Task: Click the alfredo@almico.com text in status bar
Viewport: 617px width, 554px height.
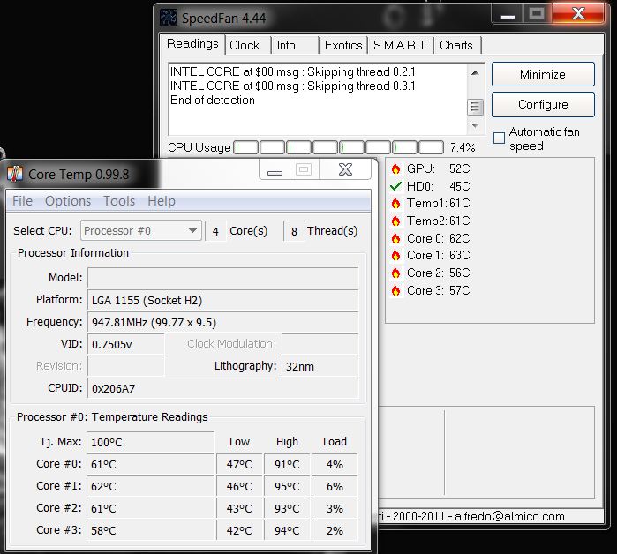Action: pos(509,516)
